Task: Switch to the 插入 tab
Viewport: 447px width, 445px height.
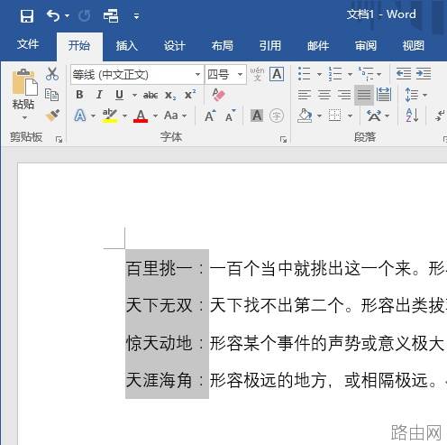Action: 127,46
